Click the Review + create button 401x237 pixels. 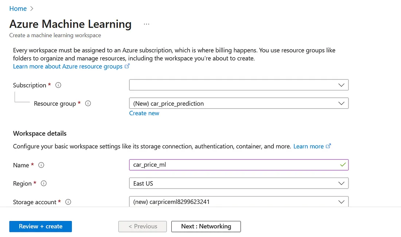click(x=41, y=226)
